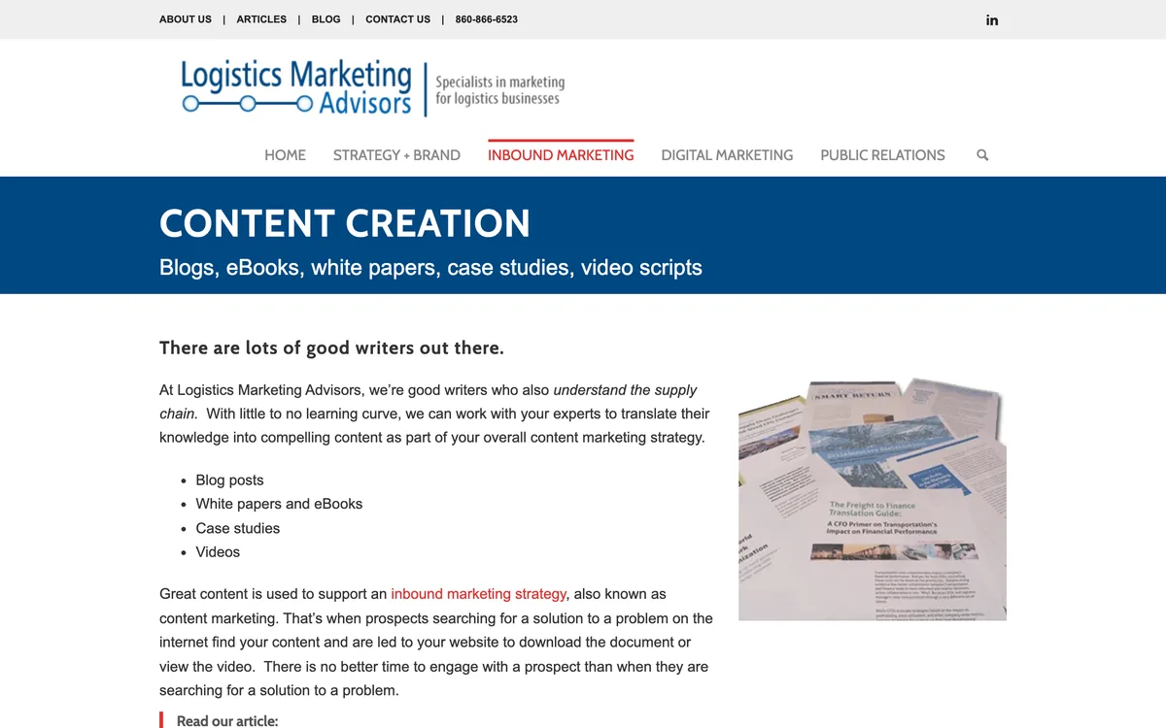Select 'Case studies' list item
The width and height of the screenshot is (1166, 728).
click(x=237, y=528)
